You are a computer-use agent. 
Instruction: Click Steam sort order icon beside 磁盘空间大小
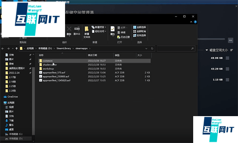[x=232, y=50]
